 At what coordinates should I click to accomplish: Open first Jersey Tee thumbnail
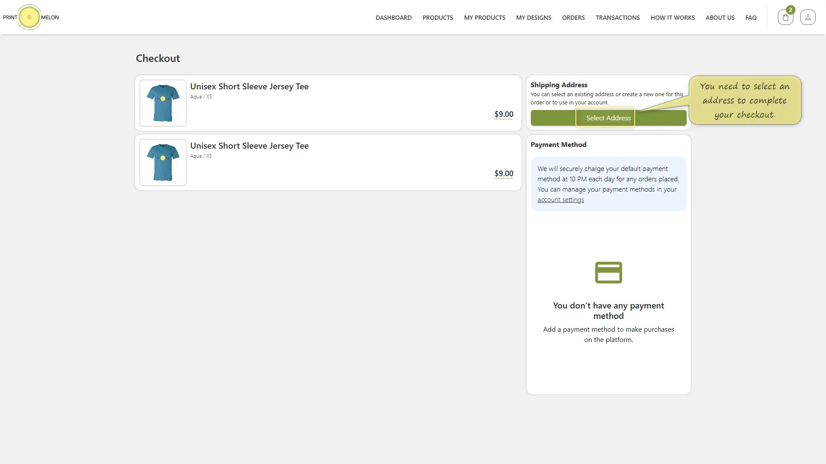pos(163,103)
